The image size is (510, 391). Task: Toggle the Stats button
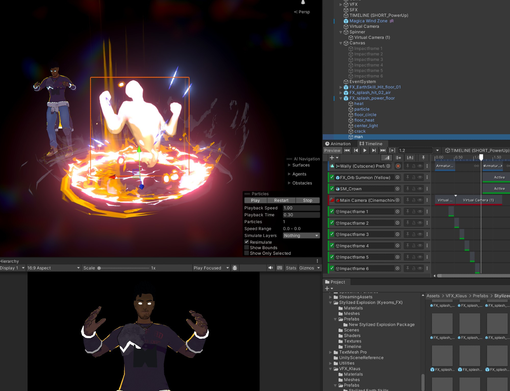coord(291,268)
